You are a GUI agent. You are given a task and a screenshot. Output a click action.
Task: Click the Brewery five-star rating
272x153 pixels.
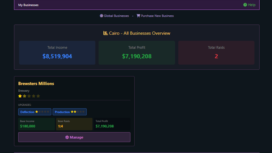point(29,96)
